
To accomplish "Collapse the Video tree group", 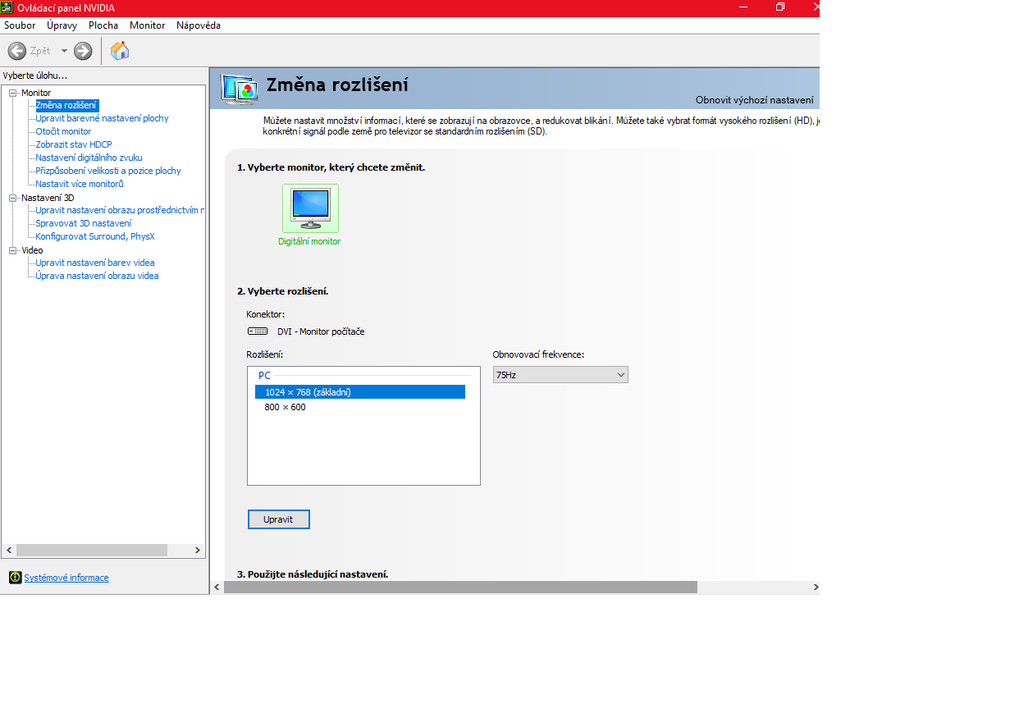I will tap(12, 250).
